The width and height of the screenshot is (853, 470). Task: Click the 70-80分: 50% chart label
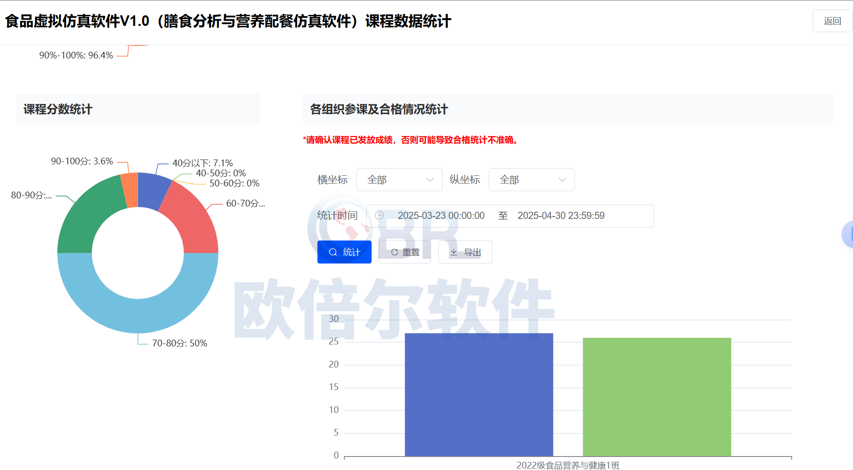pyautogui.click(x=179, y=343)
